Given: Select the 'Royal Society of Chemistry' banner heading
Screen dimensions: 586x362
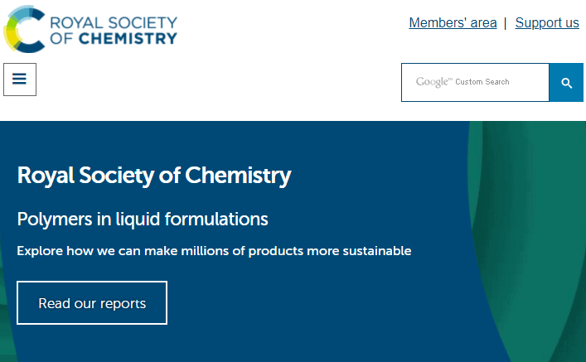Looking at the screenshot, I should click(154, 176).
